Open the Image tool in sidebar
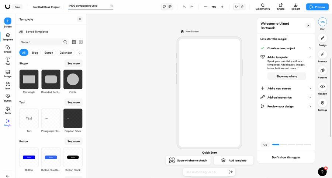 click(8, 74)
